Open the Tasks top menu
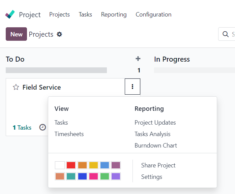This screenshot has width=235, height=194. (85, 14)
